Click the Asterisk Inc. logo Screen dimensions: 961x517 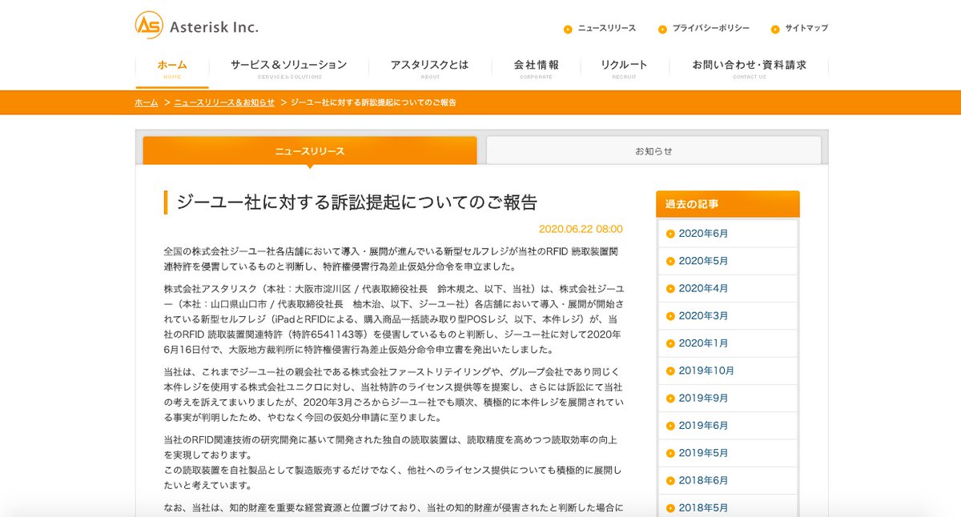(196, 26)
